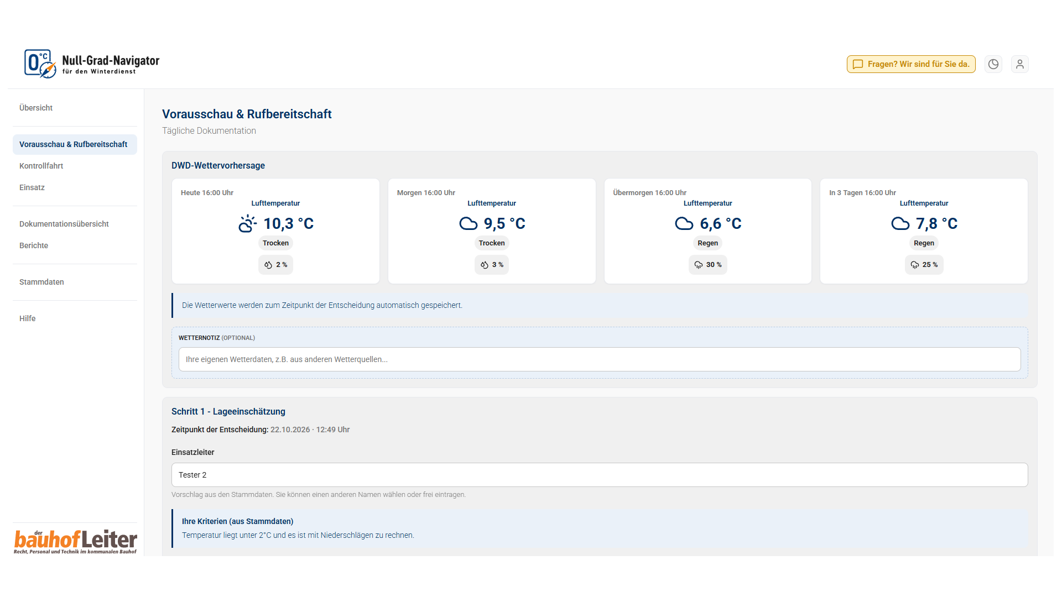
Task: Open the Einsatzleiter field showing Tester 2
Action: pyautogui.click(x=600, y=475)
